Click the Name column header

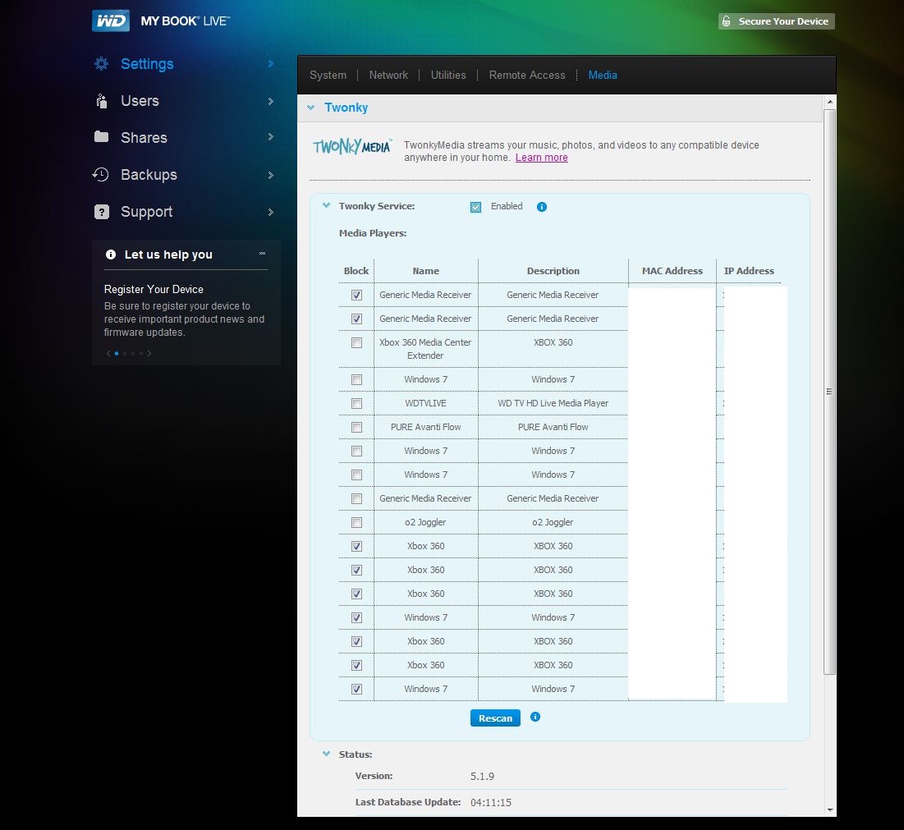pyautogui.click(x=426, y=271)
